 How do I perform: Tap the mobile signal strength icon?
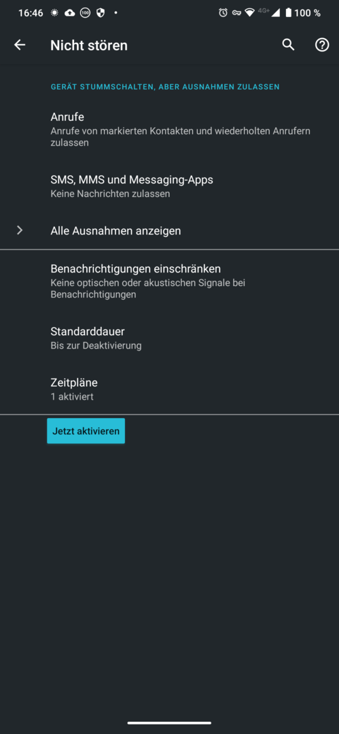pos(275,13)
